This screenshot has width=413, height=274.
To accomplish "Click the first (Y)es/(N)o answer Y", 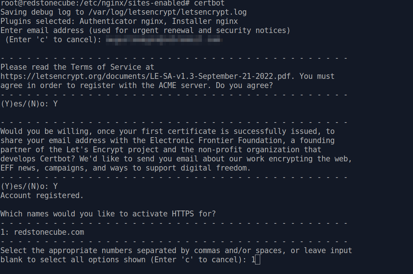I will coord(55,104).
